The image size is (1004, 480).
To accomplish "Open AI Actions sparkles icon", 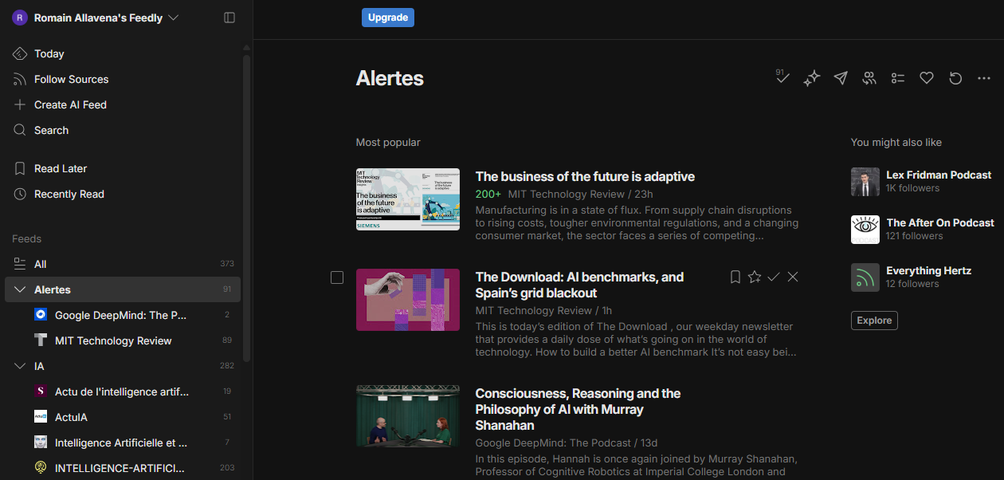I will click(x=811, y=77).
